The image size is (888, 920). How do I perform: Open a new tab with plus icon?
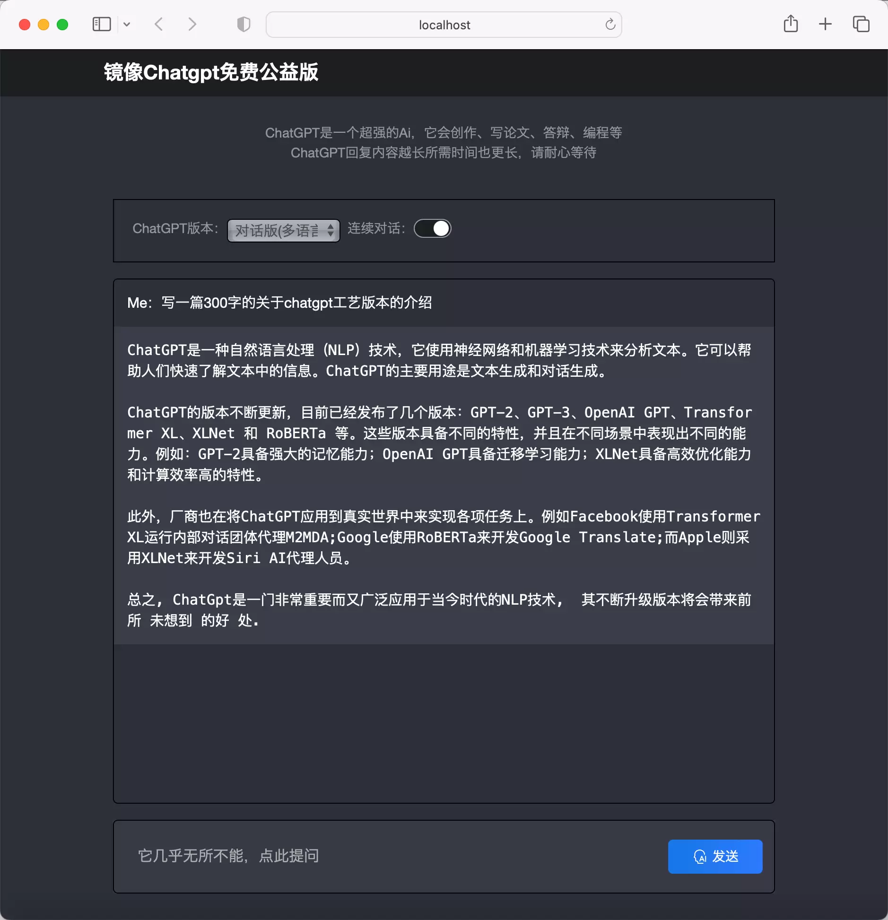pos(825,24)
